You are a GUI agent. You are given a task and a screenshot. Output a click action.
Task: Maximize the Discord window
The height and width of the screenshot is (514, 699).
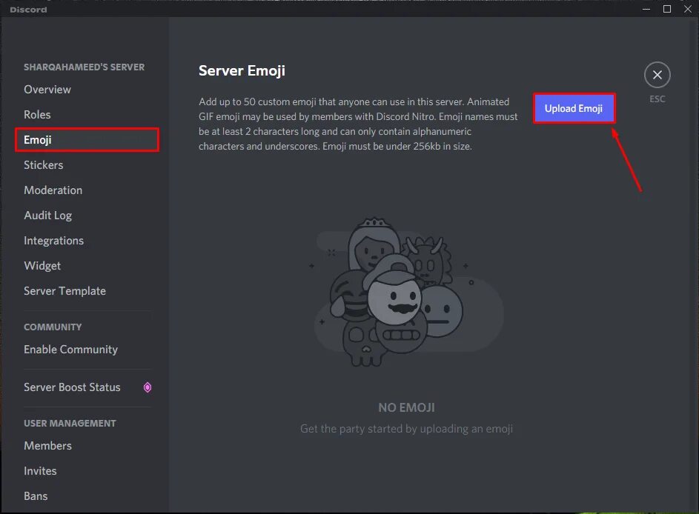point(667,9)
